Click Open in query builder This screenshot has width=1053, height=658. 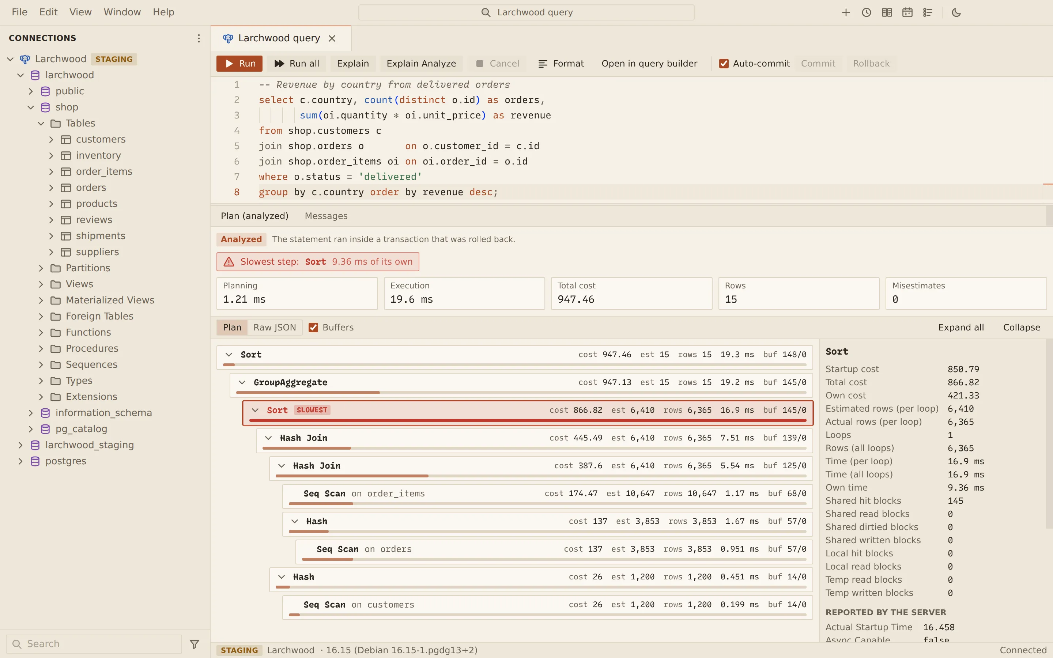(x=649, y=64)
